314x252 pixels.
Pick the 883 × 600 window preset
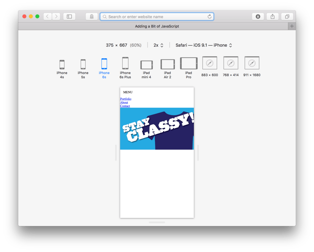(x=210, y=66)
